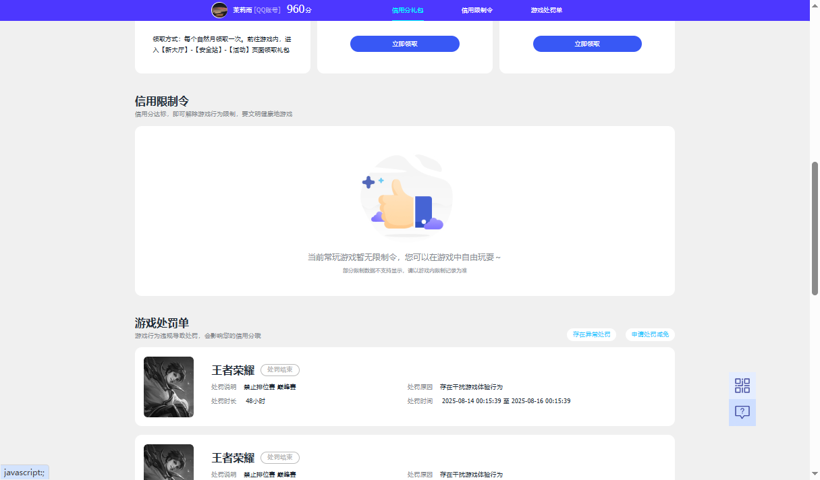The image size is (820, 480).
Task: Open the question-mark feedback icon
Action: [x=742, y=413]
